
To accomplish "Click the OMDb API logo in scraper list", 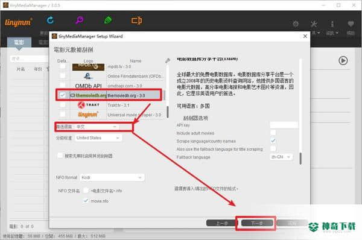I will 88,86.
